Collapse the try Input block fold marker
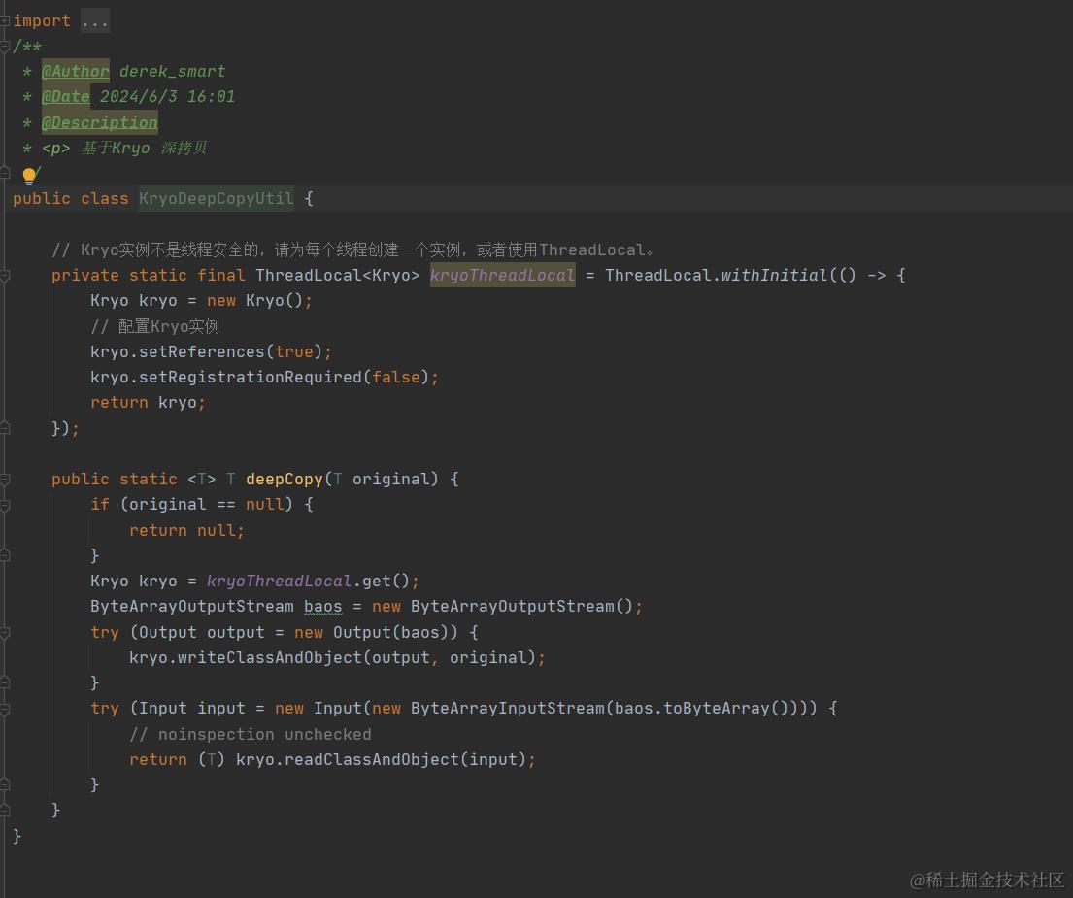1073x898 pixels. coord(5,710)
